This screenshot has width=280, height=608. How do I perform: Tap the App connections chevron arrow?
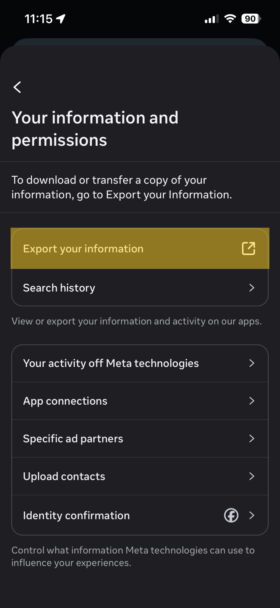pos(252,401)
